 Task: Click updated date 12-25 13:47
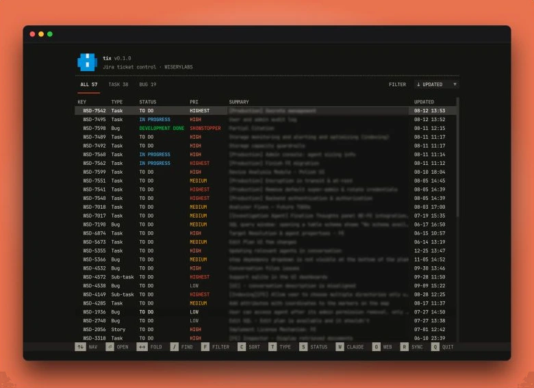coord(429,251)
